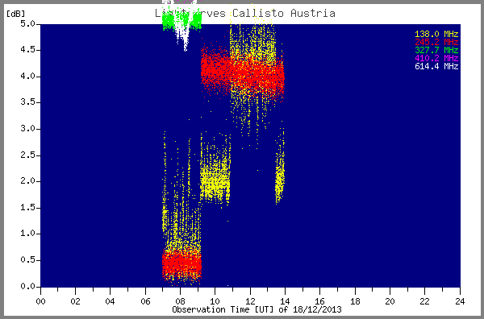Screen dimensions: 484x319
Task: Click the 18 hour tick label
Action: [x=355, y=301]
